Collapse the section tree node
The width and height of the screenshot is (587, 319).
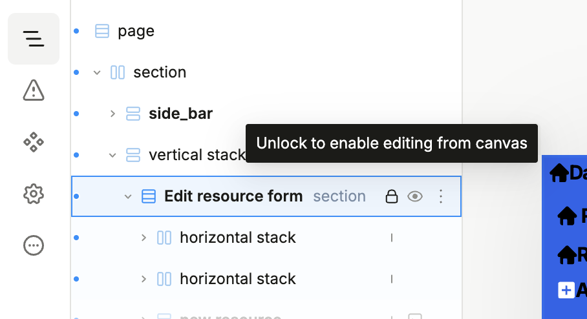click(97, 72)
